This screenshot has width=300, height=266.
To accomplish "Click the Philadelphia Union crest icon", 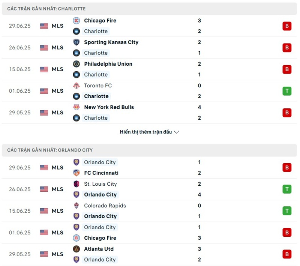I will 76,64.
